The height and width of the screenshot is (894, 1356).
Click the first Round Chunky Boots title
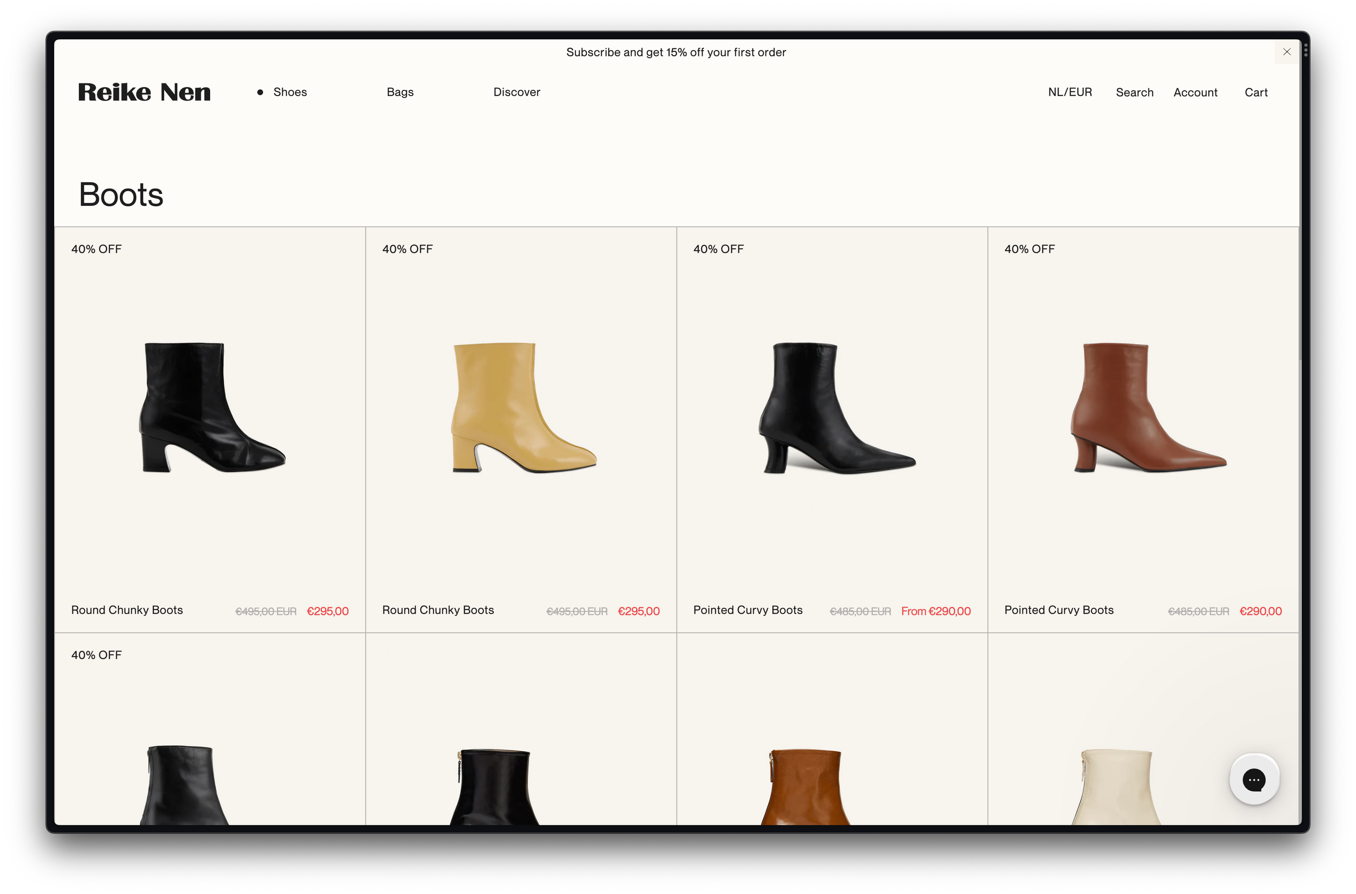[127, 610]
